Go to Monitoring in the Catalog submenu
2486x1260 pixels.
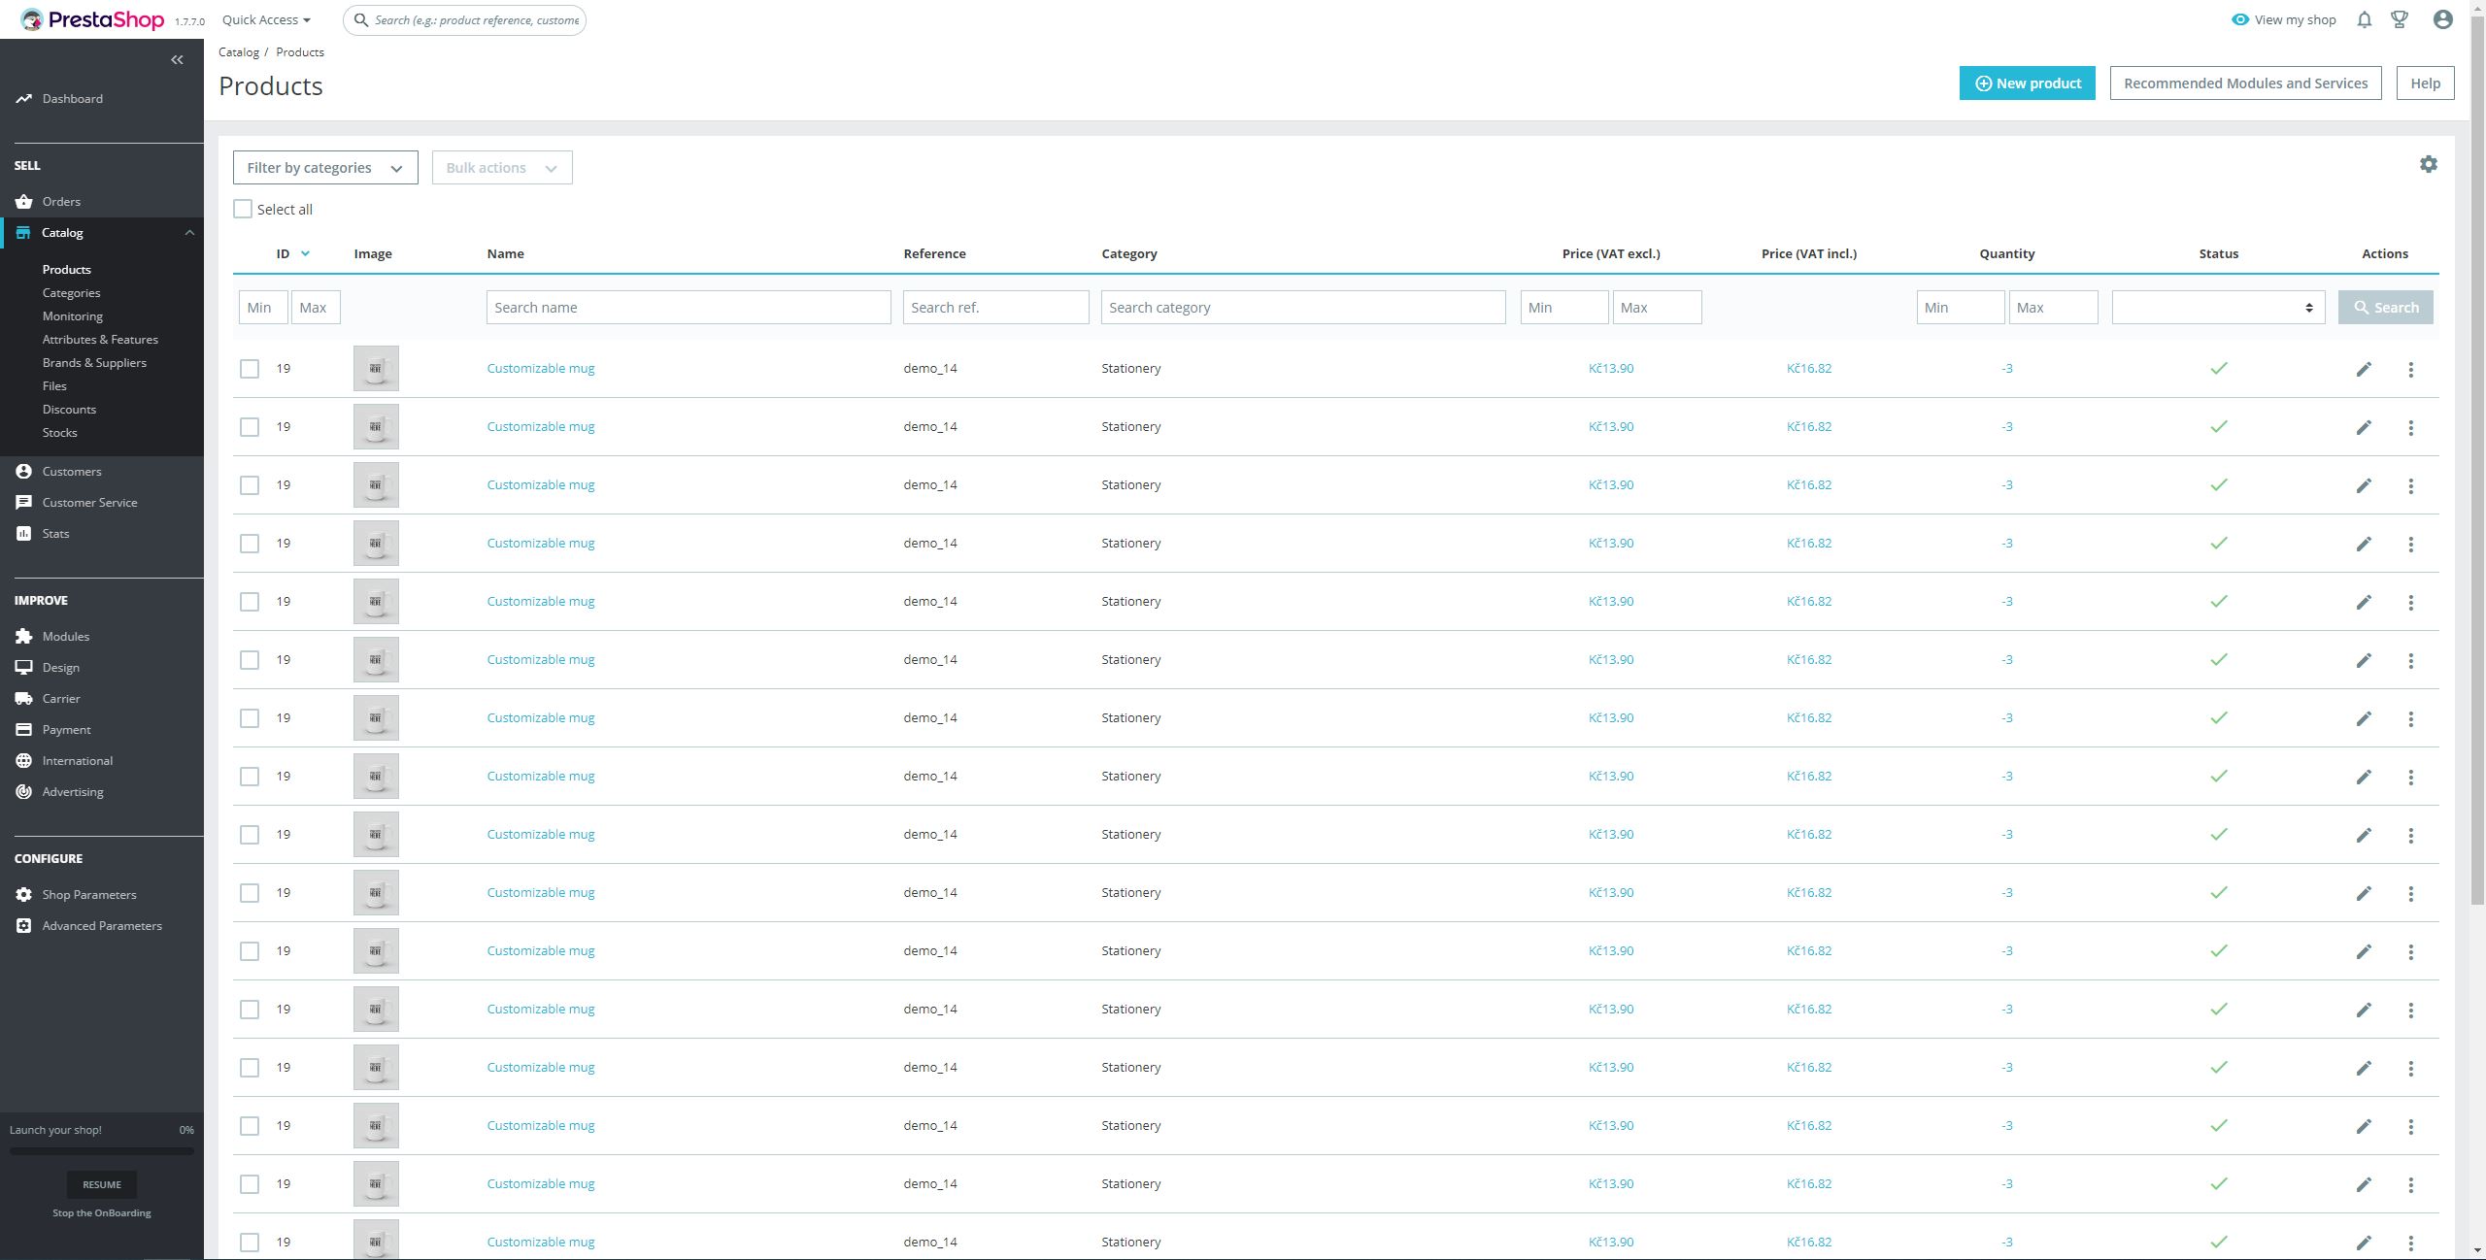(x=72, y=315)
